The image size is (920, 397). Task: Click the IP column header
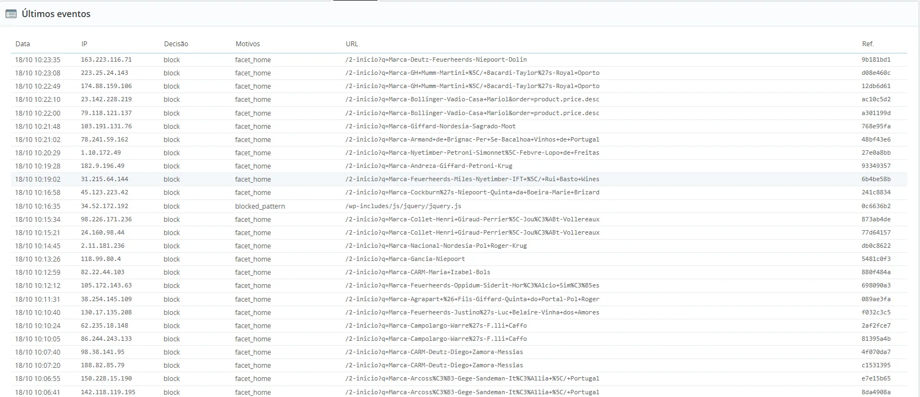pyautogui.click(x=84, y=44)
